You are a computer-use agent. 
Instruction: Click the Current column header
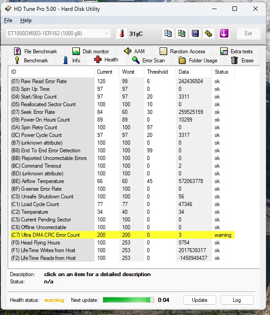point(107,72)
